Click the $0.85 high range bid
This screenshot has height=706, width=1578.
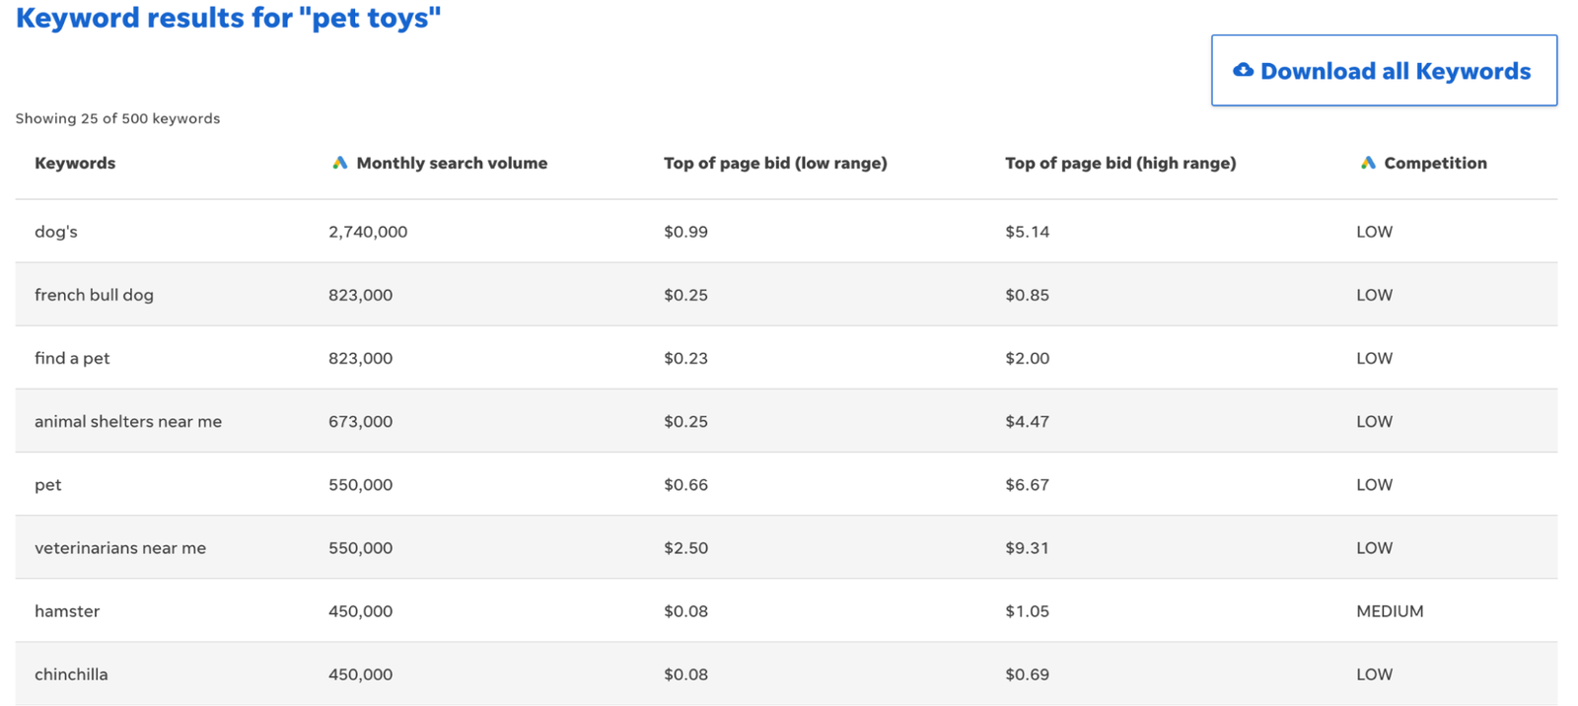point(1027,295)
